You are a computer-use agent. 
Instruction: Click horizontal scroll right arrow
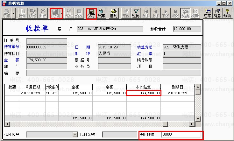[x=192, y=124]
